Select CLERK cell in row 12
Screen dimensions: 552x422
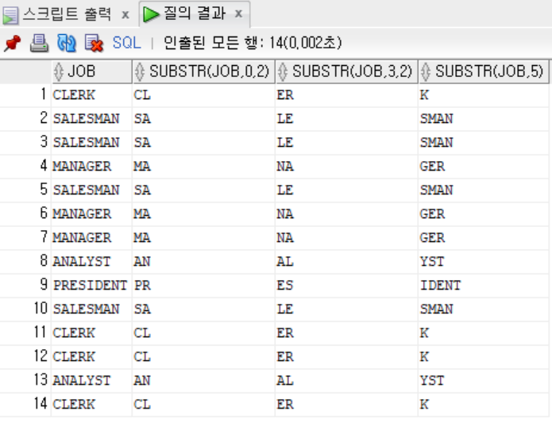[x=91, y=357]
